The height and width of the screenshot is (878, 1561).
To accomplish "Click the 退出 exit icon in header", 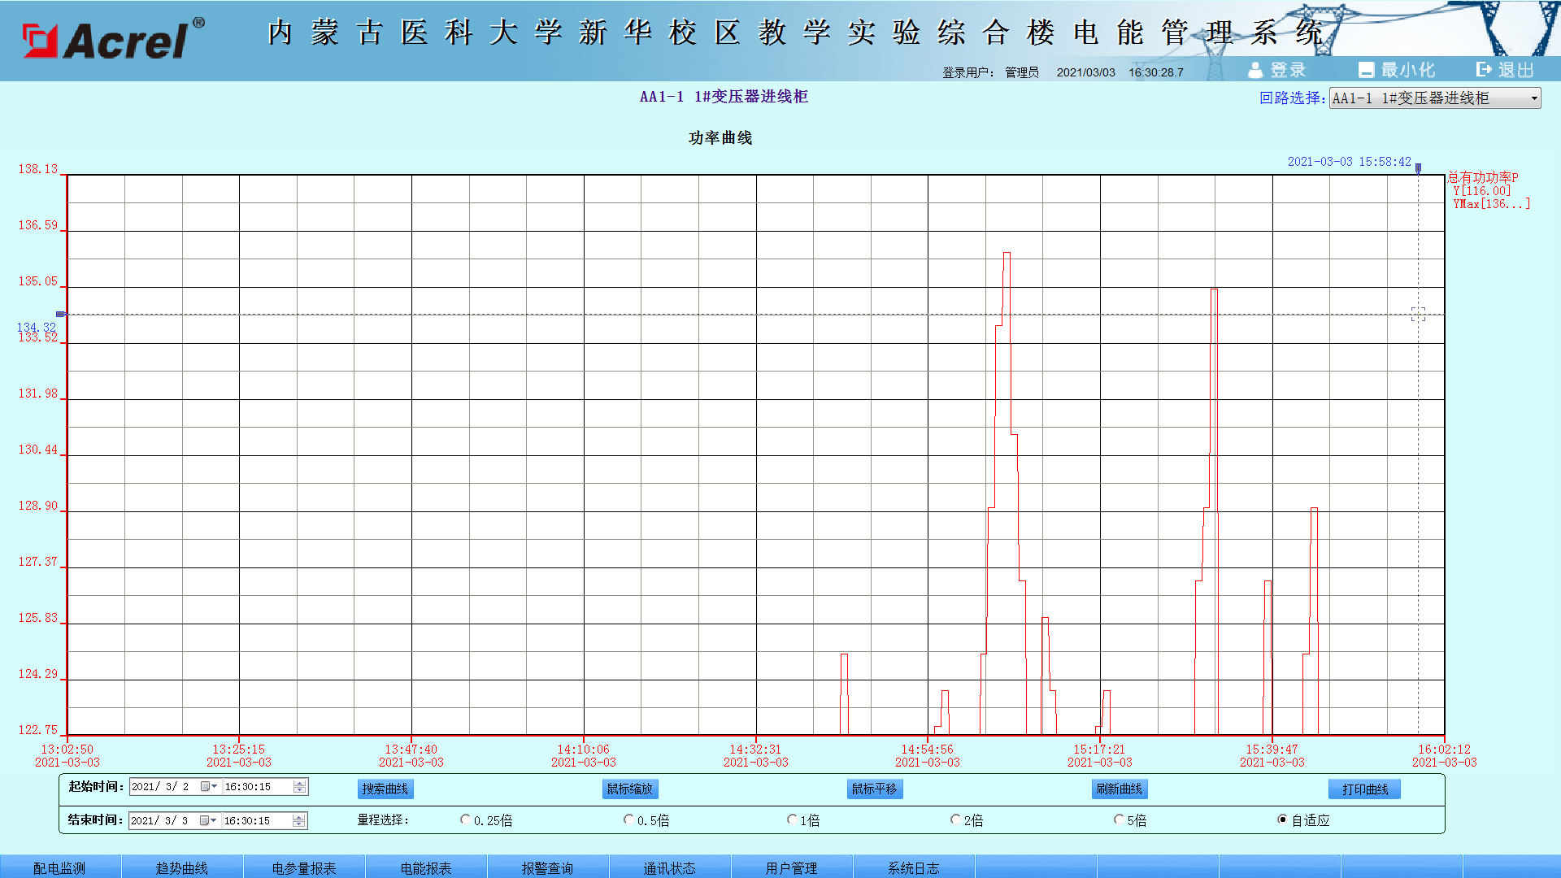I will pos(1484,70).
